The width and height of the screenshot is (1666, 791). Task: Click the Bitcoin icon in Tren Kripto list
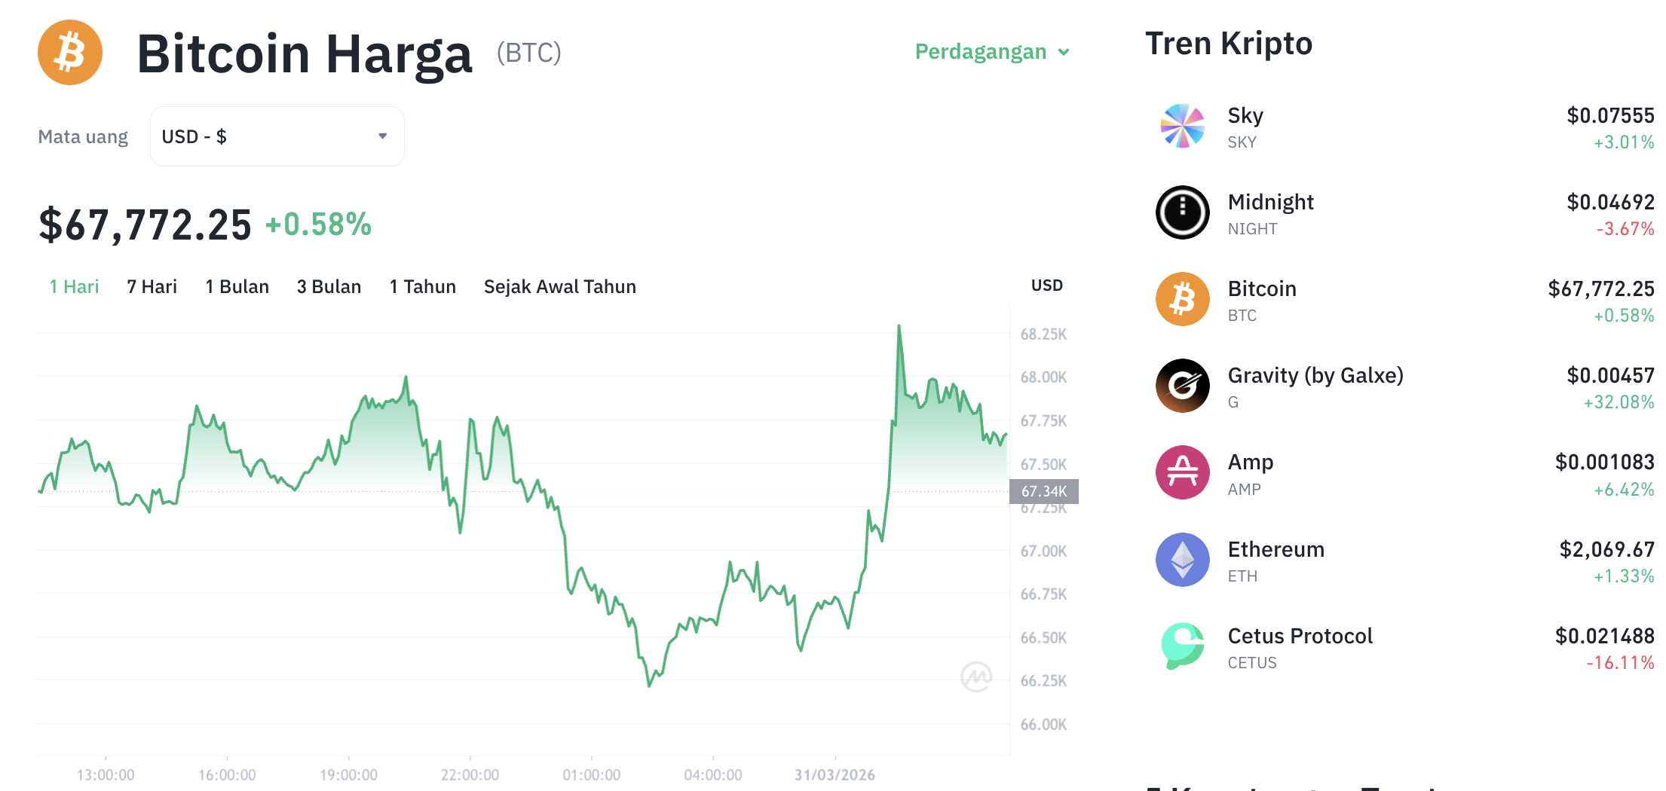pos(1182,299)
